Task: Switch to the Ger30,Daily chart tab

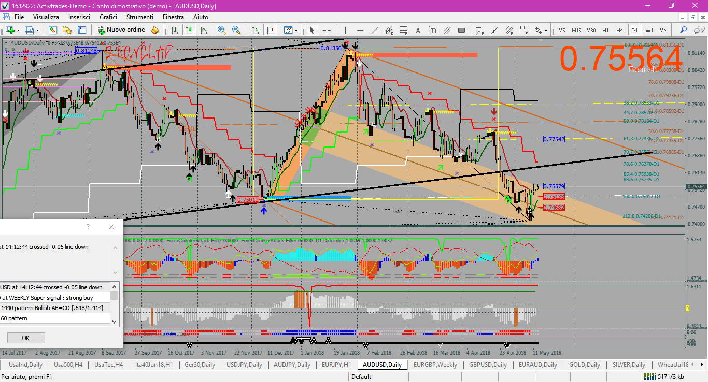Action: point(200,365)
